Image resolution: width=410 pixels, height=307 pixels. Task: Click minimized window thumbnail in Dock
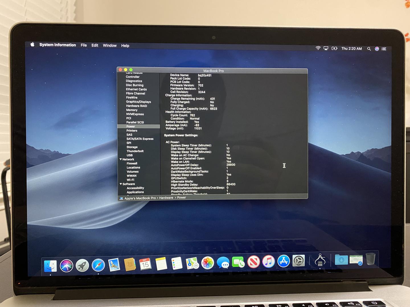click(x=356, y=260)
